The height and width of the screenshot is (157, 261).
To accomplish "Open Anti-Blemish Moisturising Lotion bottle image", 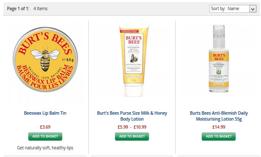I will click(219, 58).
